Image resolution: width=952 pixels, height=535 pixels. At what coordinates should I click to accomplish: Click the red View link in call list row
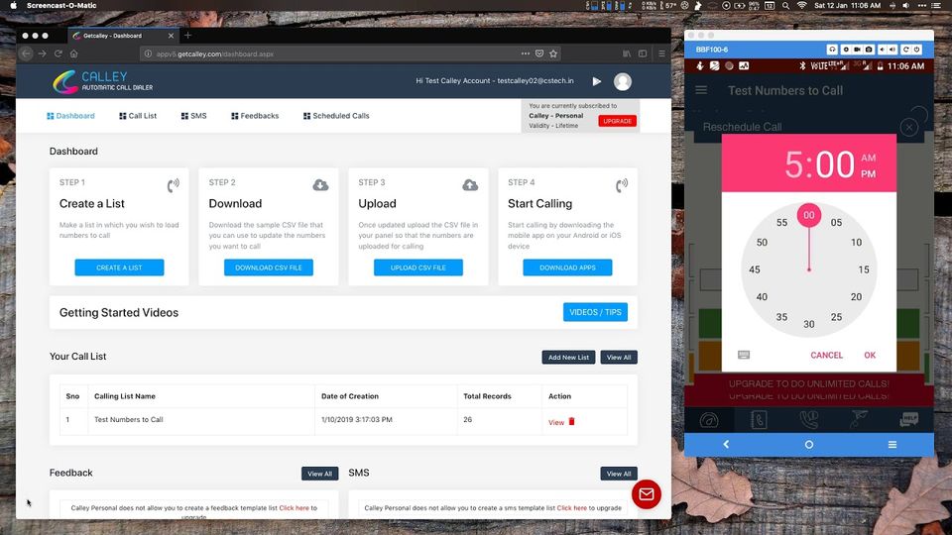click(x=556, y=423)
